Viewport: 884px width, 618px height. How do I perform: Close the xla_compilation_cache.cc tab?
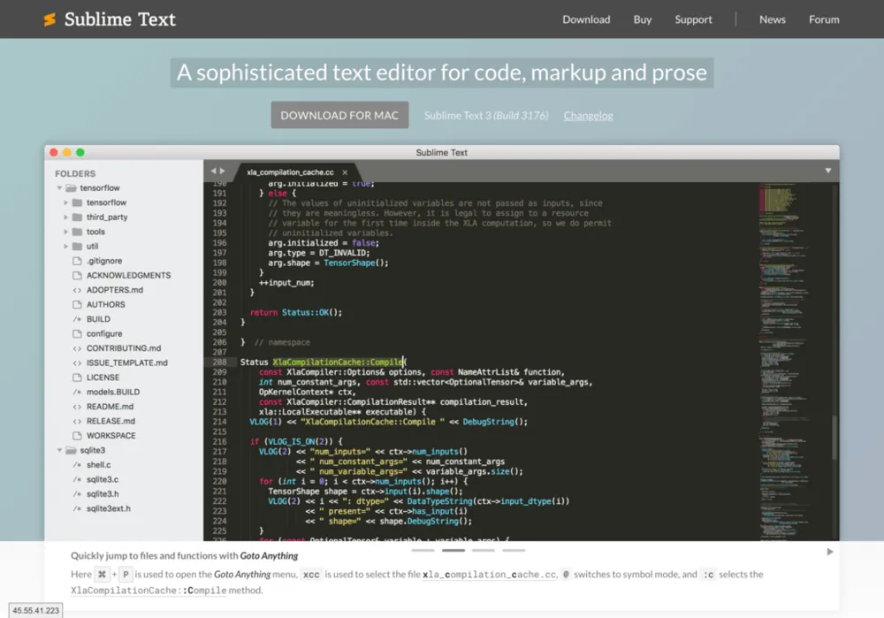pos(345,172)
